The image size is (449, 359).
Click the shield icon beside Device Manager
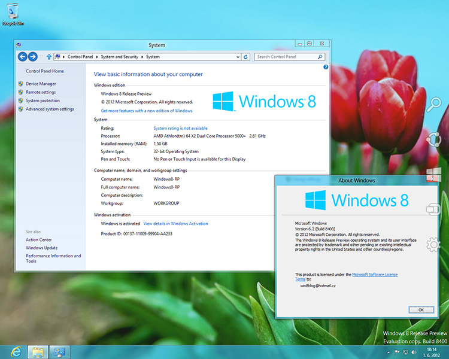(x=20, y=84)
